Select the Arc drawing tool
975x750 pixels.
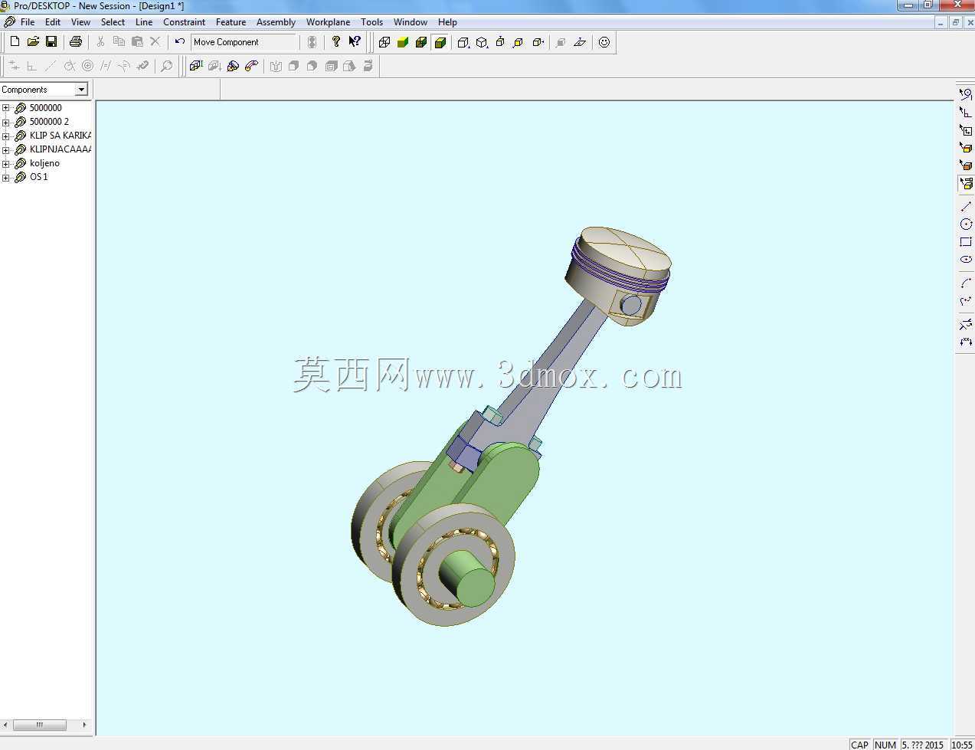pyautogui.click(x=966, y=283)
